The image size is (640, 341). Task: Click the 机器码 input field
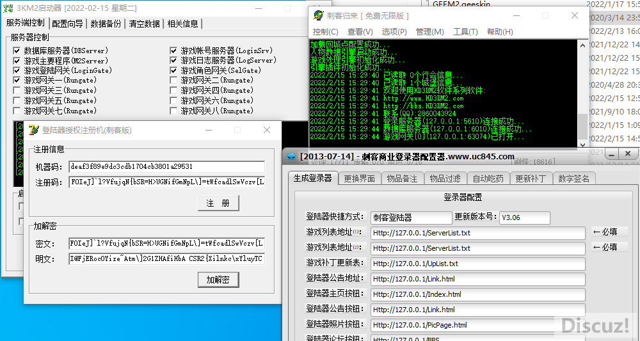166,166
